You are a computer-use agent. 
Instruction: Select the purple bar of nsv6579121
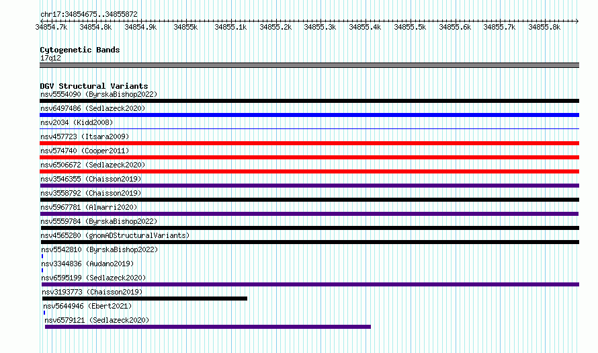pos(208,327)
